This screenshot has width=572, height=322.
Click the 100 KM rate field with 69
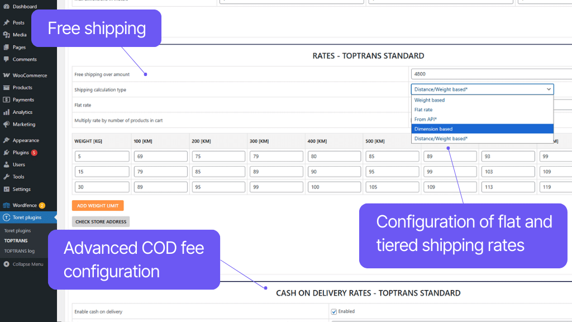[160, 157]
